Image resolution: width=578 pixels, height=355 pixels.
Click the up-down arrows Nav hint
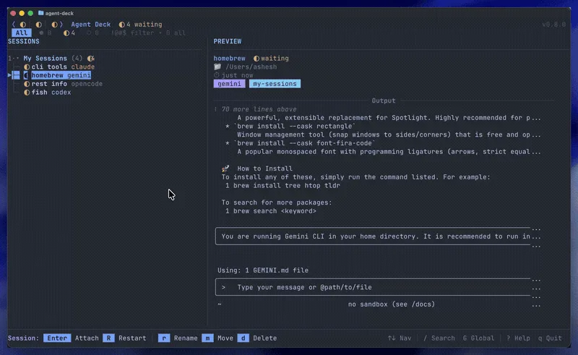[x=400, y=338]
